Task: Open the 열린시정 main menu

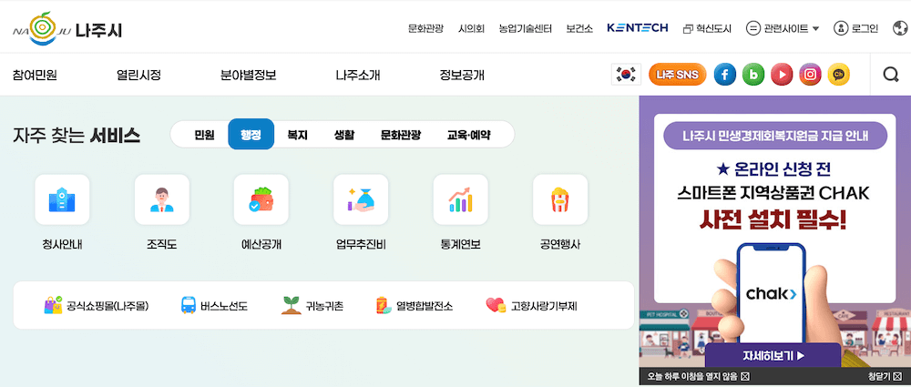Action: (x=138, y=75)
